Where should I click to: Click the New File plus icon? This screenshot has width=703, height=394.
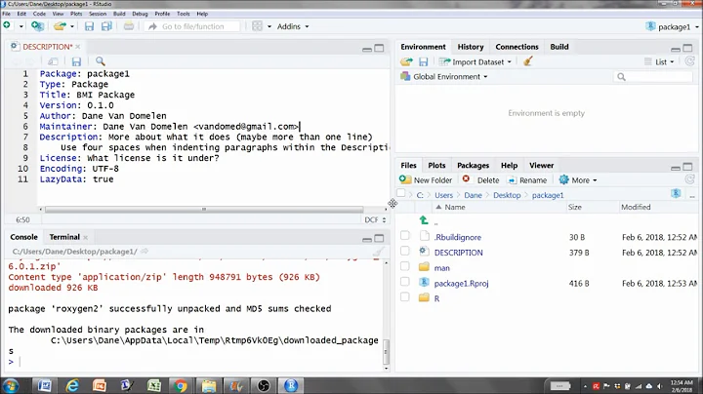[x=7, y=26]
